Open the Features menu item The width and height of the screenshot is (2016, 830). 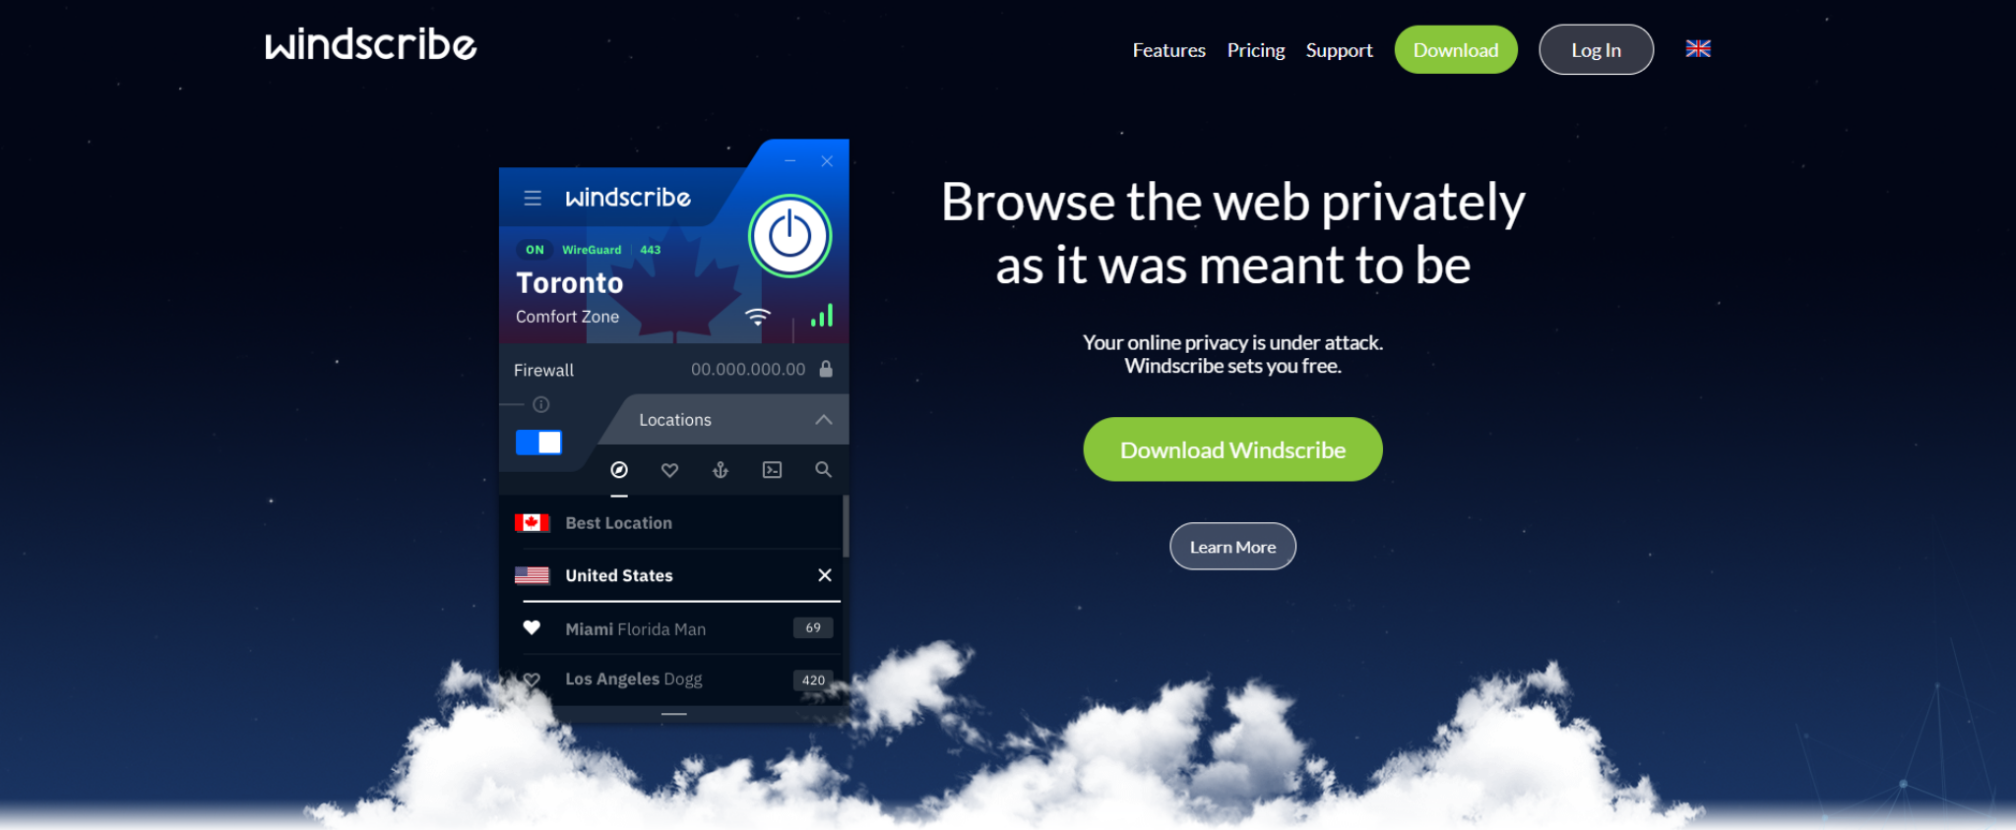pos(1168,50)
